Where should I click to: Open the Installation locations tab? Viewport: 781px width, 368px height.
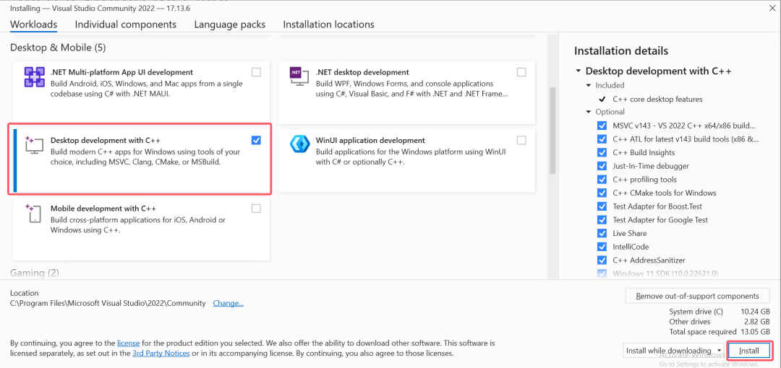tap(329, 25)
